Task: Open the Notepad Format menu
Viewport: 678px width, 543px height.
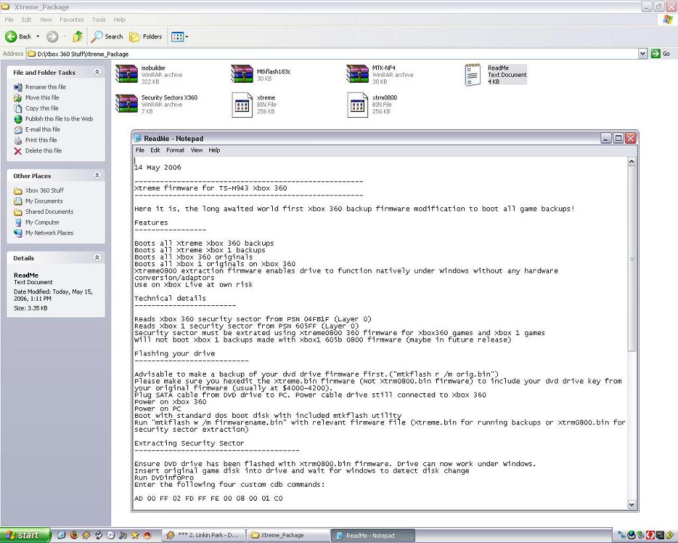Action: click(x=175, y=150)
